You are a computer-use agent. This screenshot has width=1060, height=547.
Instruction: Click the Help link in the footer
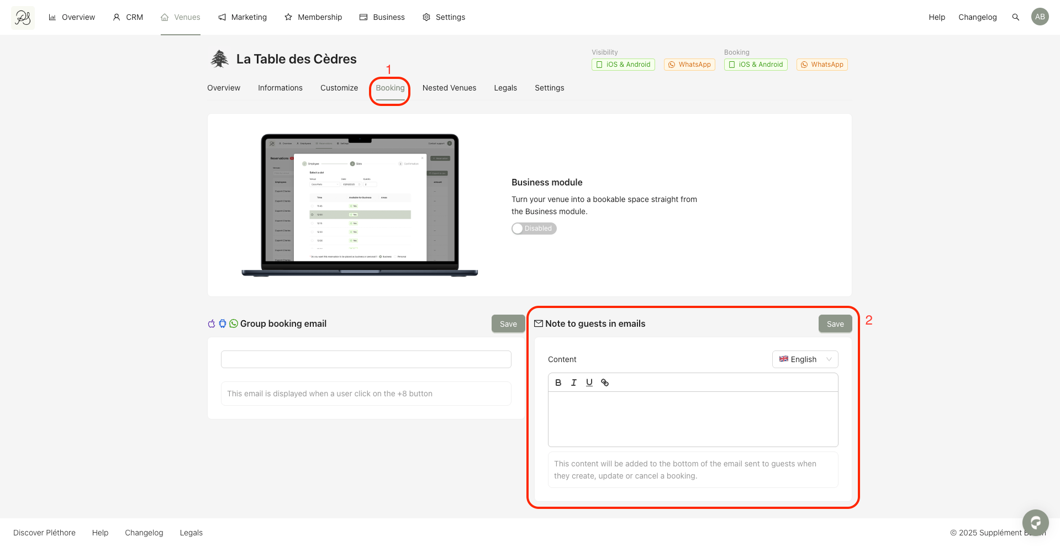click(100, 533)
